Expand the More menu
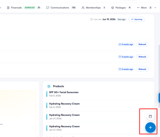 coord(146,8)
